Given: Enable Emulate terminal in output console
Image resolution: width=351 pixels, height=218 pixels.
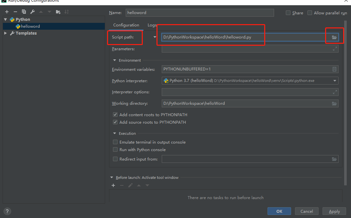Looking at the screenshot, I should click(x=115, y=142).
